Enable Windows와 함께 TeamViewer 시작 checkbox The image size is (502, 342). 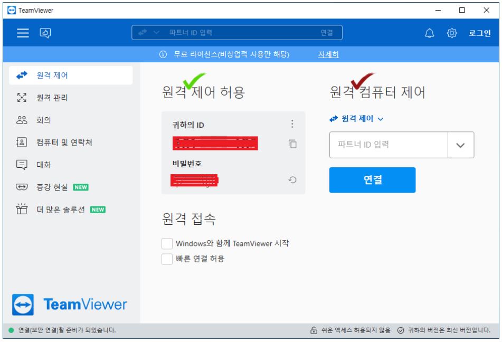tap(167, 243)
